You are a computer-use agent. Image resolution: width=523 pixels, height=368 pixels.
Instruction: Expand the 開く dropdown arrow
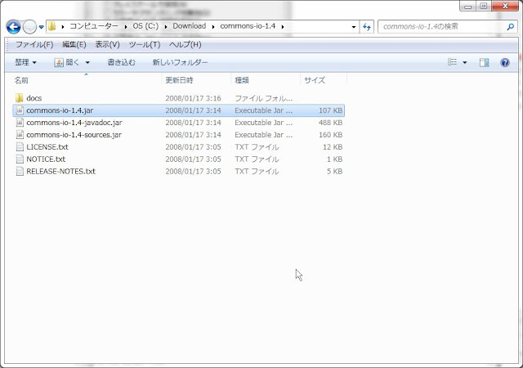87,62
